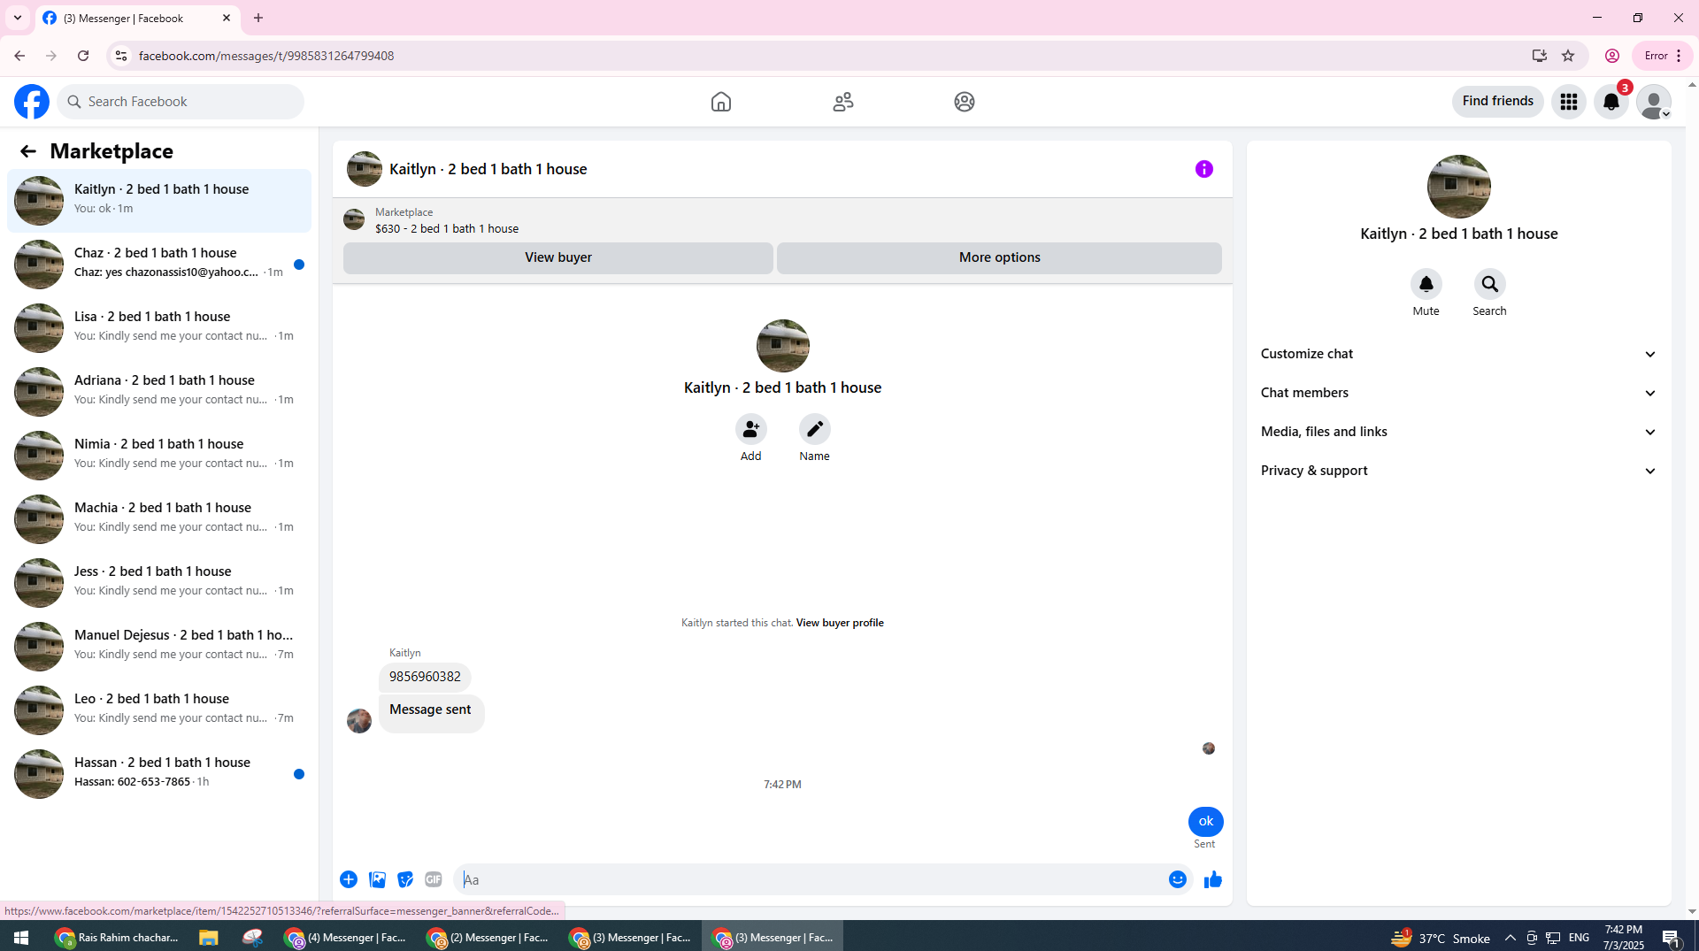Open File Explorer from taskbar
1699x951 pixels.
click(x=209, y=938)
